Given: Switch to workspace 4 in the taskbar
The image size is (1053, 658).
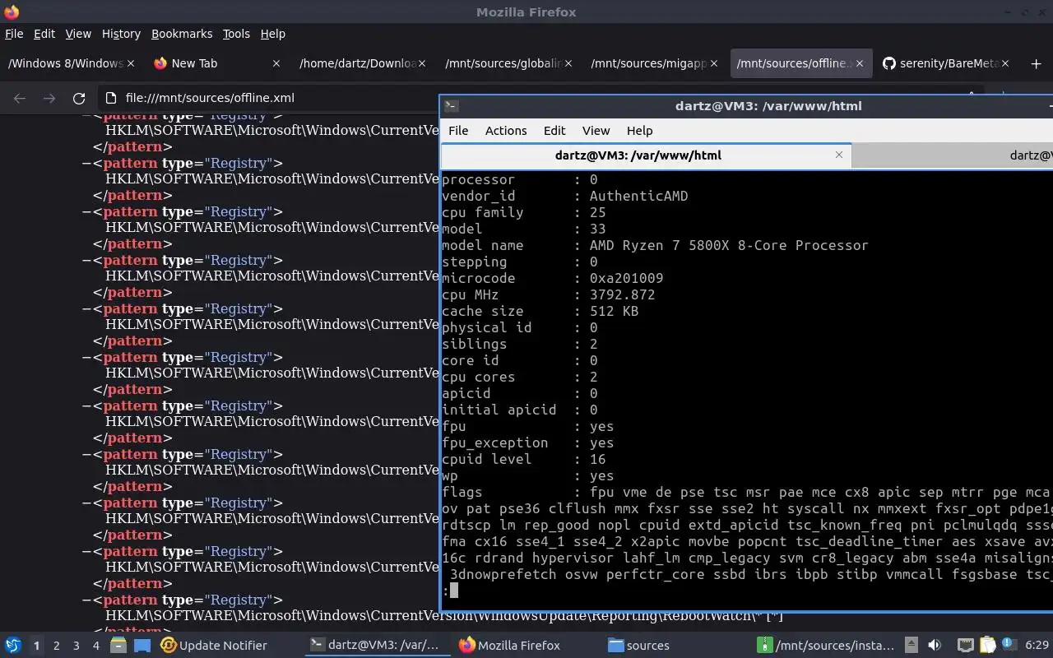Looking at the screenshot, I should (x=96, y=646).
